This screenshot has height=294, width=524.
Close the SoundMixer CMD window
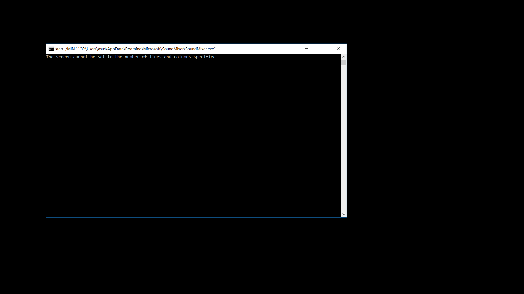coord(338,48)
